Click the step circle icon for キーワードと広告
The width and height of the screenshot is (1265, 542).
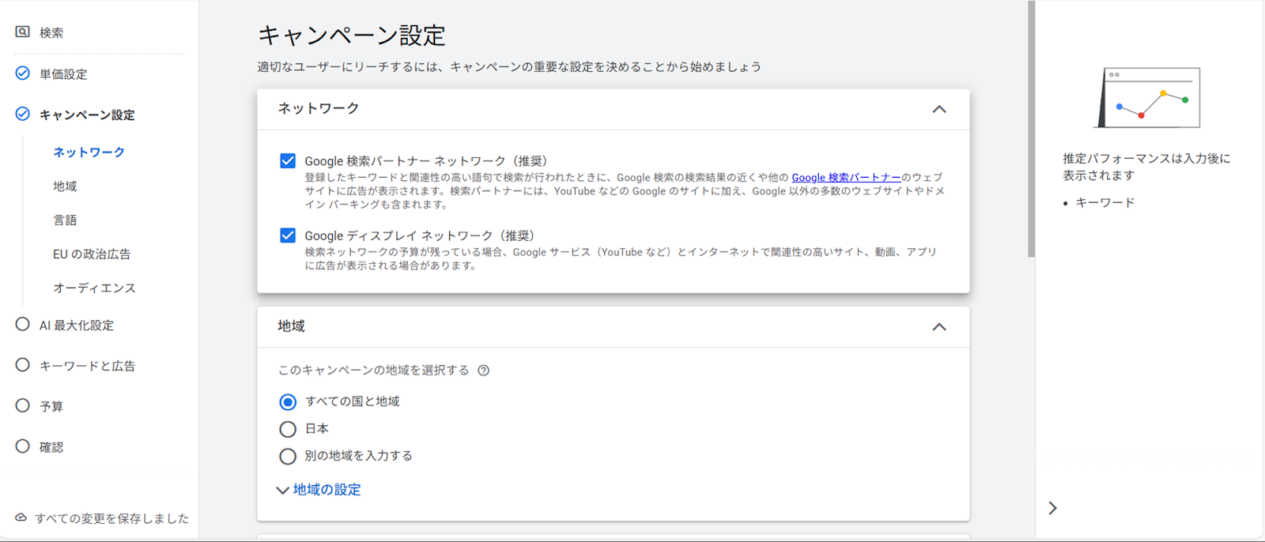[23, 365]
